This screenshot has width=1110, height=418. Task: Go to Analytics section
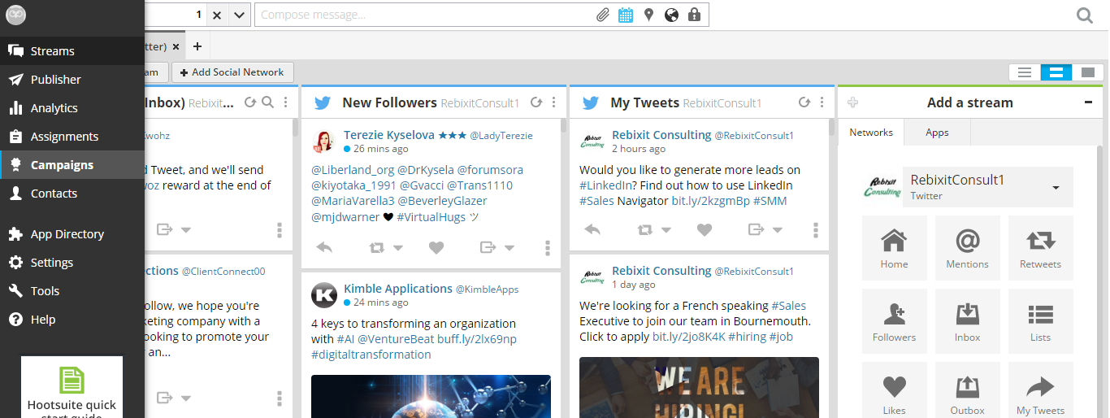click(72, 107)
